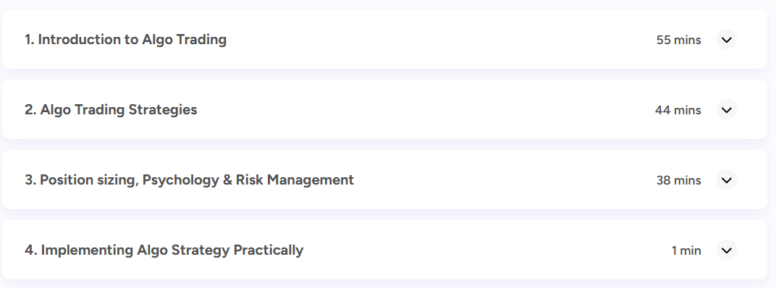776x288 pixels.
Task: Click blank area of Implementing Algo Strategy card
Action: (485, 250)
